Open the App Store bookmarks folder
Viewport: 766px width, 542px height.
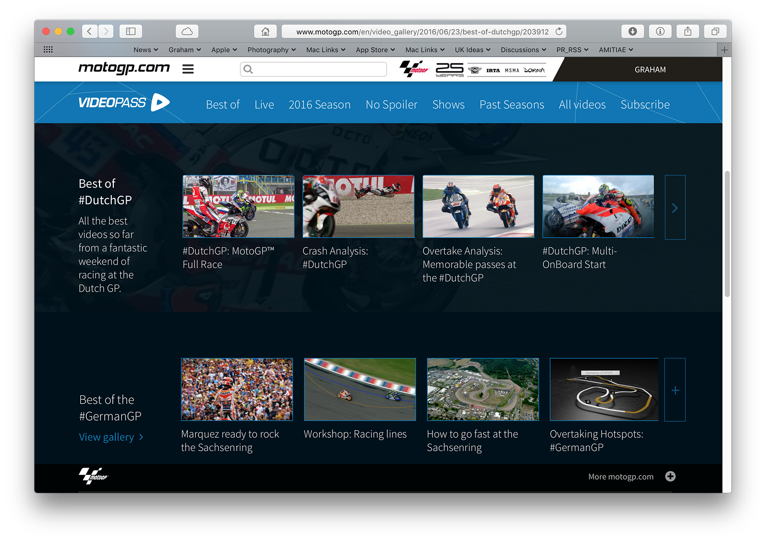point(376,50)
